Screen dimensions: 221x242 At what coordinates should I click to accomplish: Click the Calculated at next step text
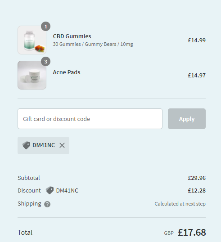[x=180, y=204]
